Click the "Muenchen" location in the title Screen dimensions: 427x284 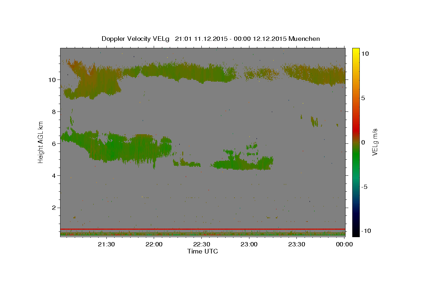pos(304,39)
